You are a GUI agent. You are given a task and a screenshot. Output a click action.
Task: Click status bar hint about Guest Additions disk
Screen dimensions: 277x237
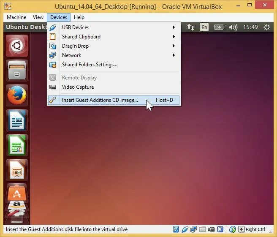click(67, 229)
